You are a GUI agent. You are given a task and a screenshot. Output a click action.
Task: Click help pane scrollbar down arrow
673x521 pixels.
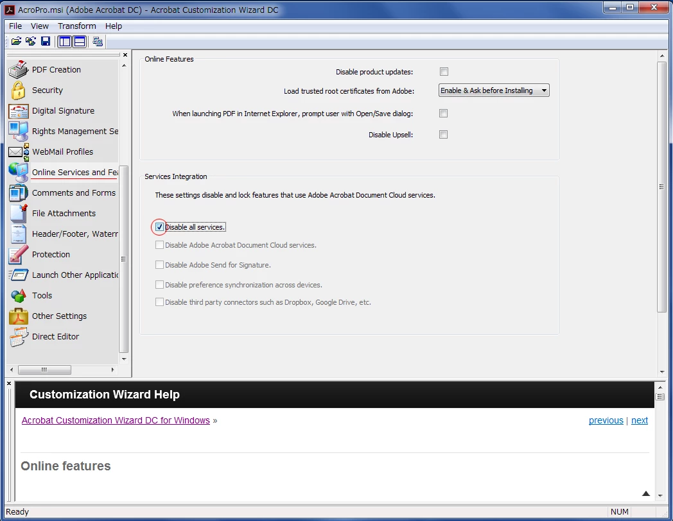(660, 495)
